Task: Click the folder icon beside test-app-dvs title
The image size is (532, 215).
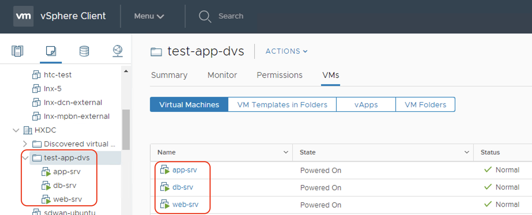Action: coord(156,52)
